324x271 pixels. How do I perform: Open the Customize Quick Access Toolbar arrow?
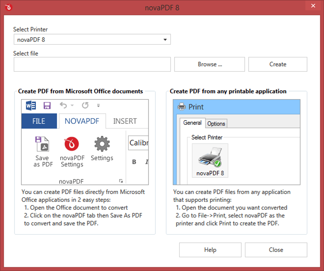[x=98, y=105]
